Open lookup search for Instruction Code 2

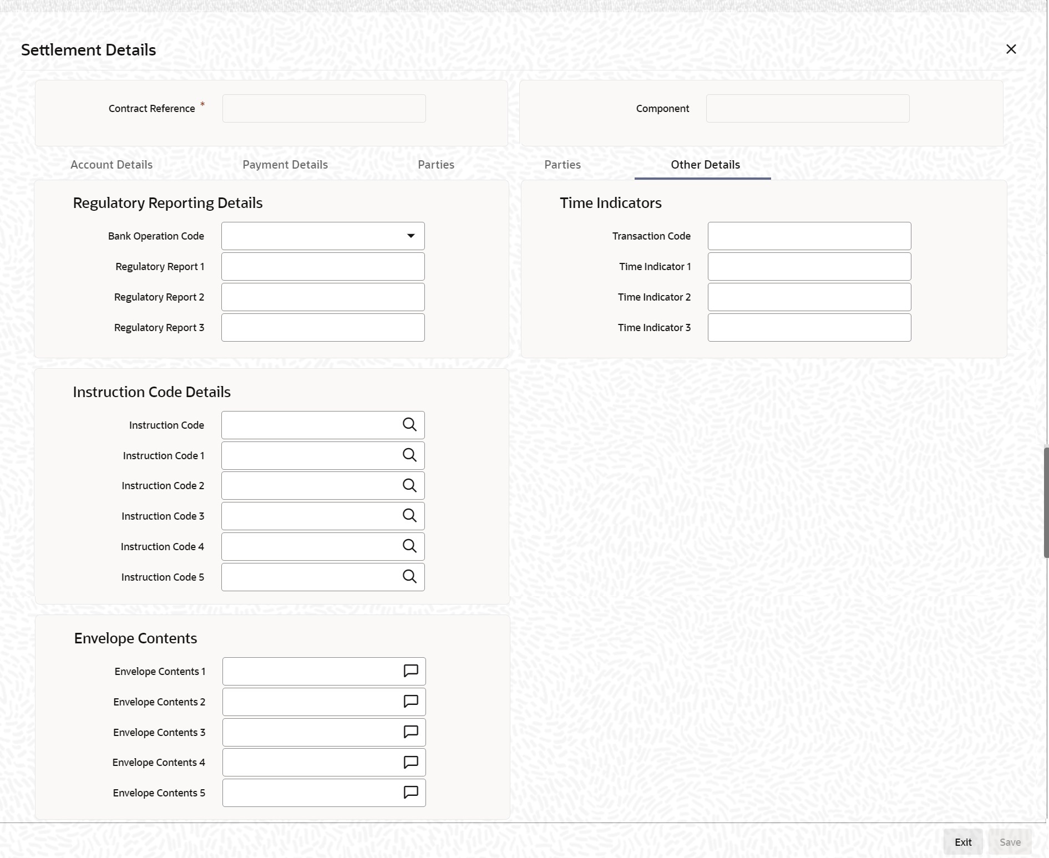[409, 486]
